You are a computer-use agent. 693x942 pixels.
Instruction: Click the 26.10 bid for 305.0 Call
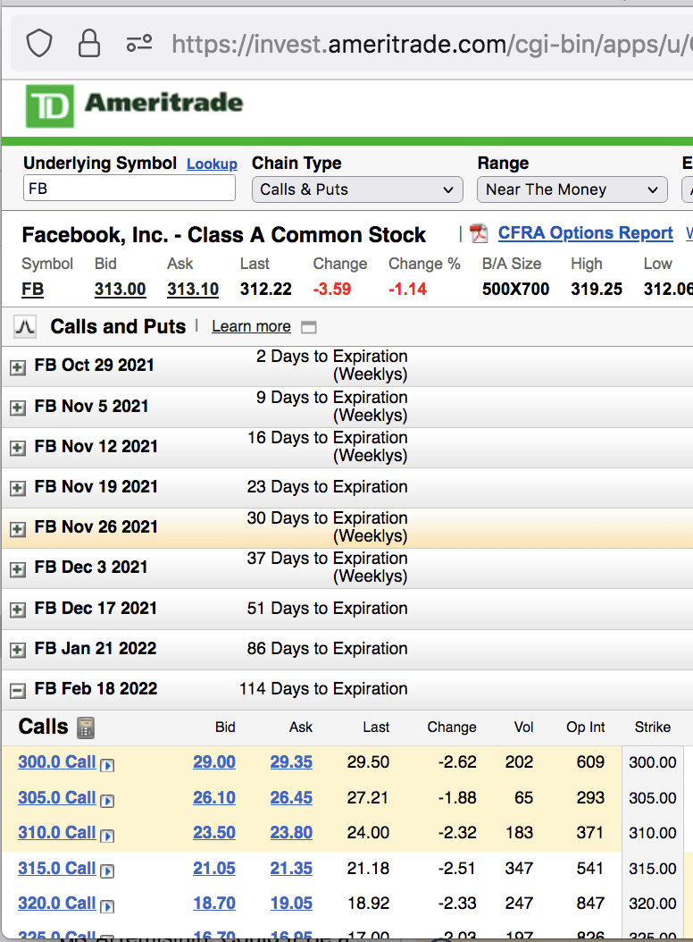click(213, 798)
